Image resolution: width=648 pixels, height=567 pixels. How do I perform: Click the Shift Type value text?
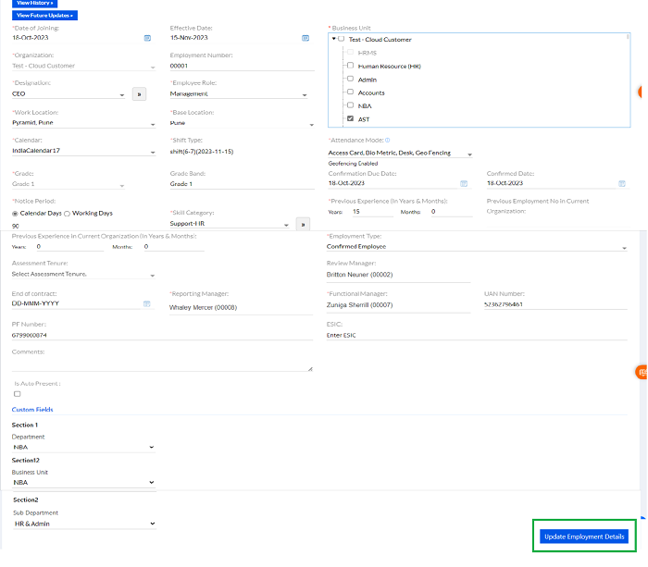(202, 152)
